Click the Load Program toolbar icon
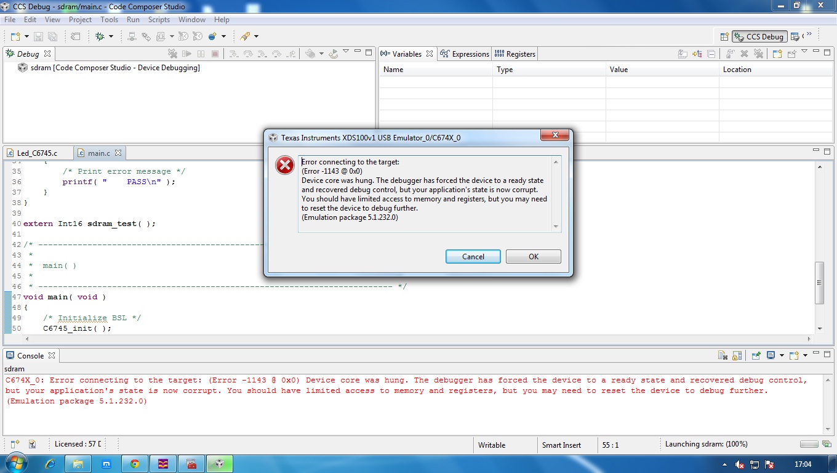This screenshot has height=473, width=837. pos(160,36)
